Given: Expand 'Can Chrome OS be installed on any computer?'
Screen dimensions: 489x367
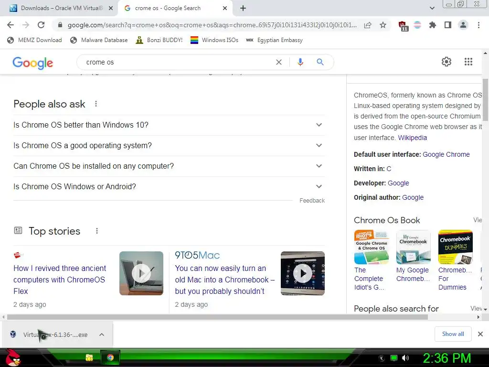Looking at the screenshot, I should (x=169, y=166).
